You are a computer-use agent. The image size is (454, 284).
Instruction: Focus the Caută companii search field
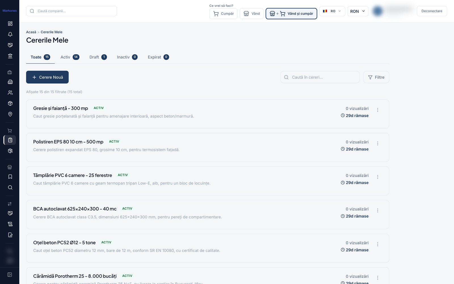tap(72, 11)
